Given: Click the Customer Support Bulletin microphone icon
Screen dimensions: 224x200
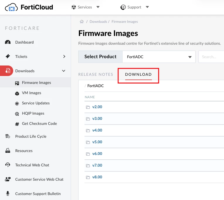Looking at the screenshot, I should (x=8, y=194).
